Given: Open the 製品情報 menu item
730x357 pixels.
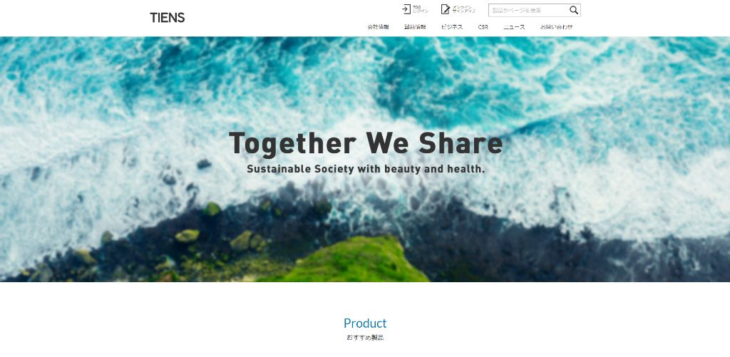Looking at the screenshot, I should [415, 27].
